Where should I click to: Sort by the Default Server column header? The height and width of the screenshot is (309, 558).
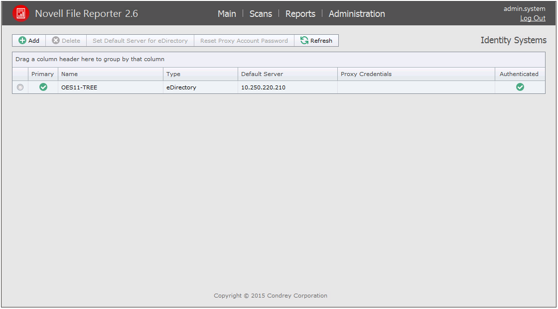point(262,74)
